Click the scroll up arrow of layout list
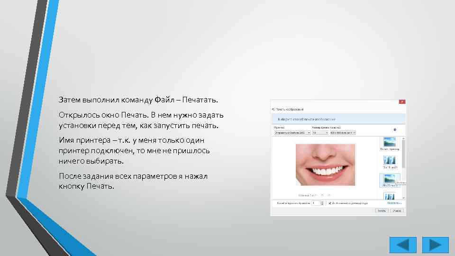455x256 pixels. [x=403, y=139]
